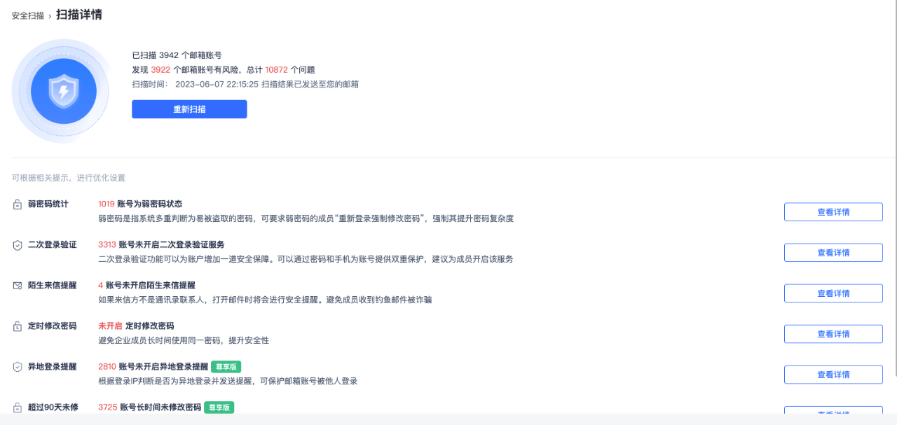
Task: View details for 定时修改密码 row
Action: click(833, 334)
